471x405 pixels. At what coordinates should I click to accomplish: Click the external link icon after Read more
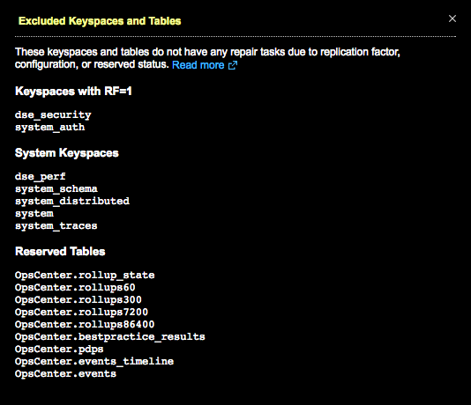233,65
